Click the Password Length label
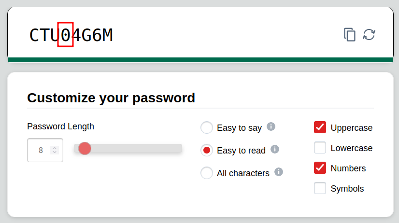The width and height of the screenshot is (399, 223). (x=60, y=126)
